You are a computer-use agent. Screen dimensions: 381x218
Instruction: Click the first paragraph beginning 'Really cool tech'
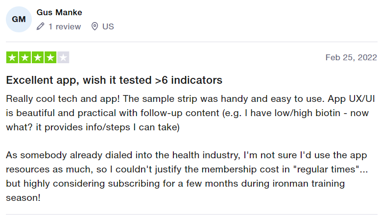[190, 113]
